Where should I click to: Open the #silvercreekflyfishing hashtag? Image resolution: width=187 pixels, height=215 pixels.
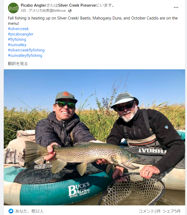(26, 50)
